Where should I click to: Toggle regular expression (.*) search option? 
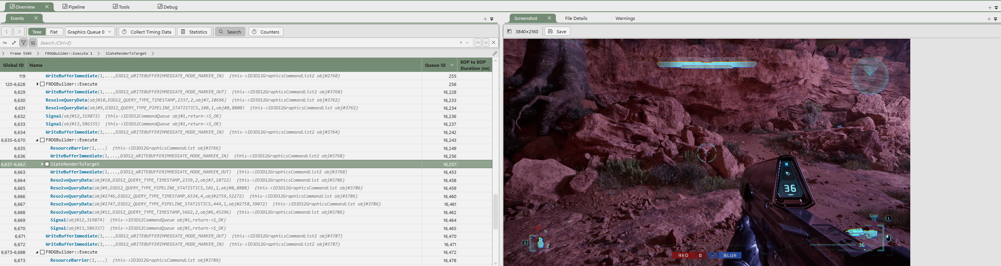pyautogui.click(x=14, y=43)
